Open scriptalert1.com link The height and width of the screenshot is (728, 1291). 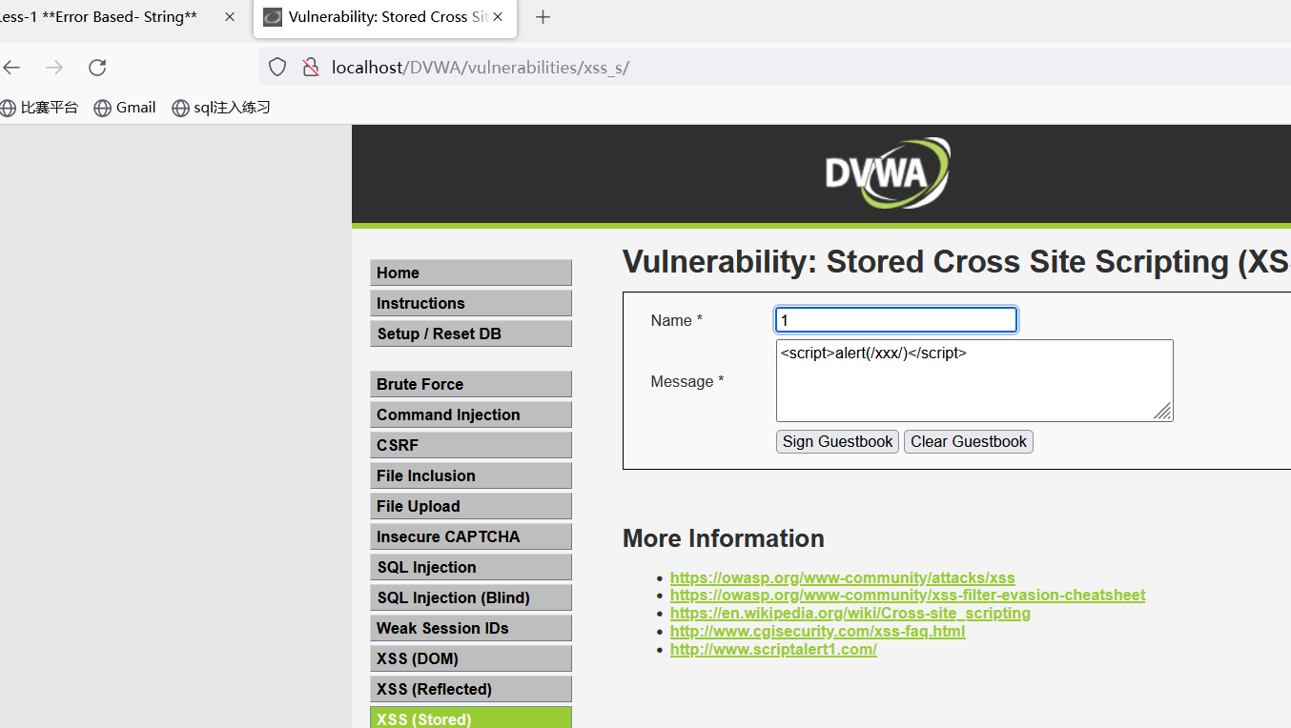(x=773, y=650)
